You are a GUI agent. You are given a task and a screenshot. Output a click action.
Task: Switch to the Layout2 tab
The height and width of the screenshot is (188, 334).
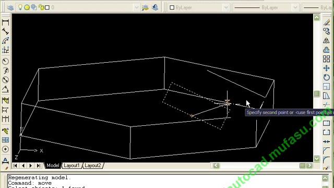[x=93, y=166]
